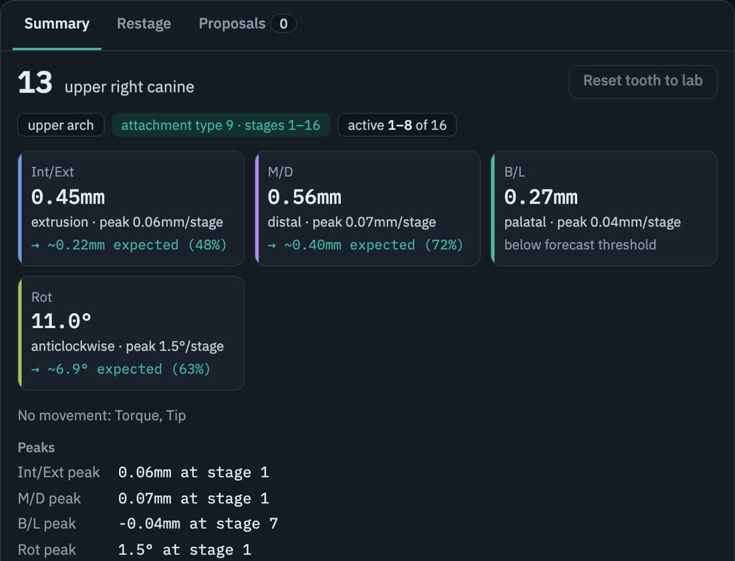Select the Int/Ext 0.45mm movement card
This screenshot has width=735, height=561.
(x=131, y=208)
